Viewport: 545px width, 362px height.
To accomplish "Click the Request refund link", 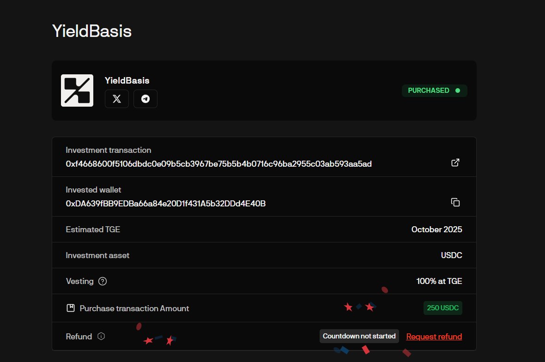I will coord(434,337).
